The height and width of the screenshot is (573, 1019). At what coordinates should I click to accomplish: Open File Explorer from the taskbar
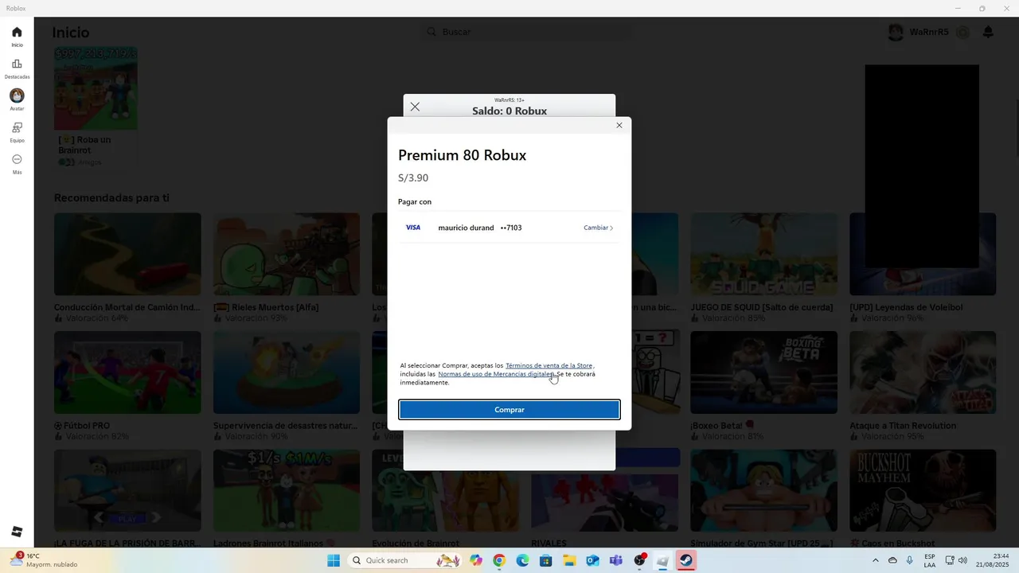click(569, 560)
